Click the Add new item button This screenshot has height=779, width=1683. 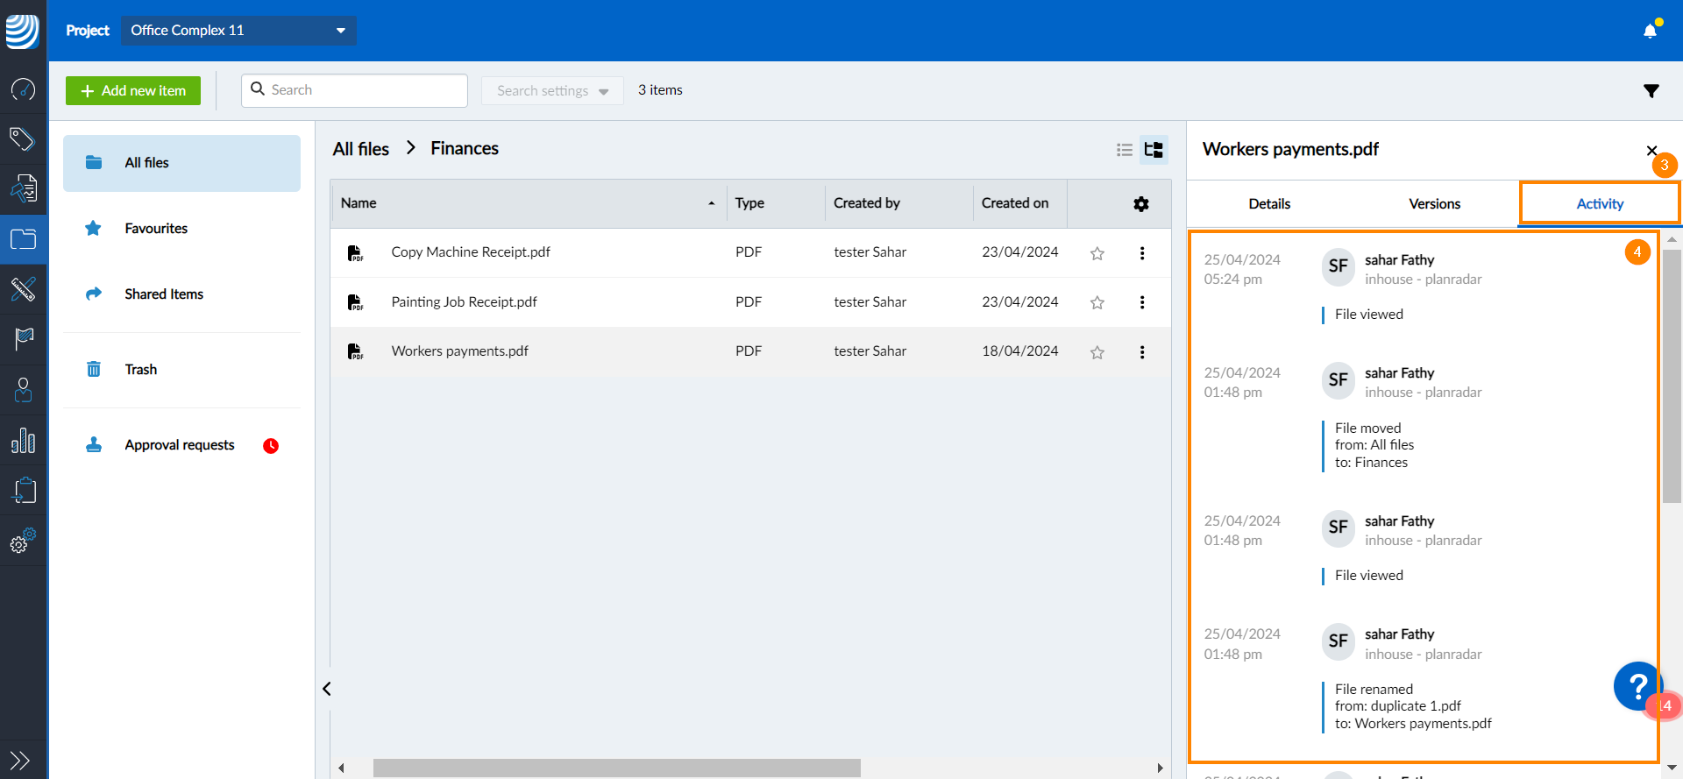tap(133, 90)
